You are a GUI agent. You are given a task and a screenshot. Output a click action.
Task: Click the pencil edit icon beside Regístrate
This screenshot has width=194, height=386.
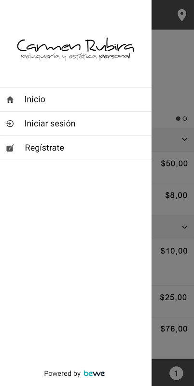10,148
